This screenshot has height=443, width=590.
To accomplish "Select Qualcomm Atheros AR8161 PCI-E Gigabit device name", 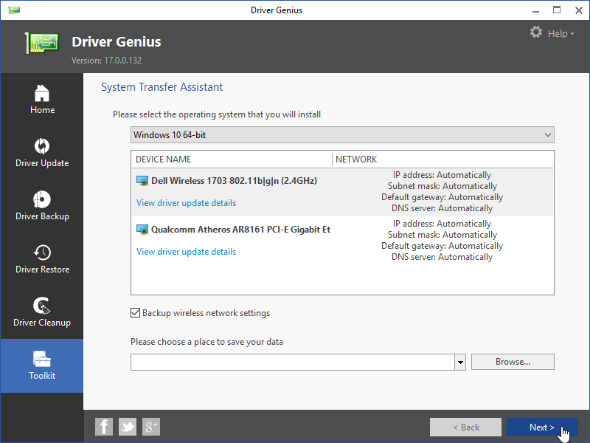I will pyautogui.click(x=241, y=230).
